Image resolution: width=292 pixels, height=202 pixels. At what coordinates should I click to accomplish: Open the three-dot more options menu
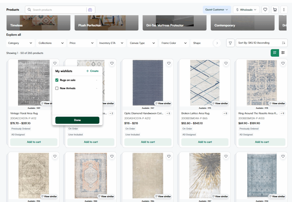click(x=284, y=10)
